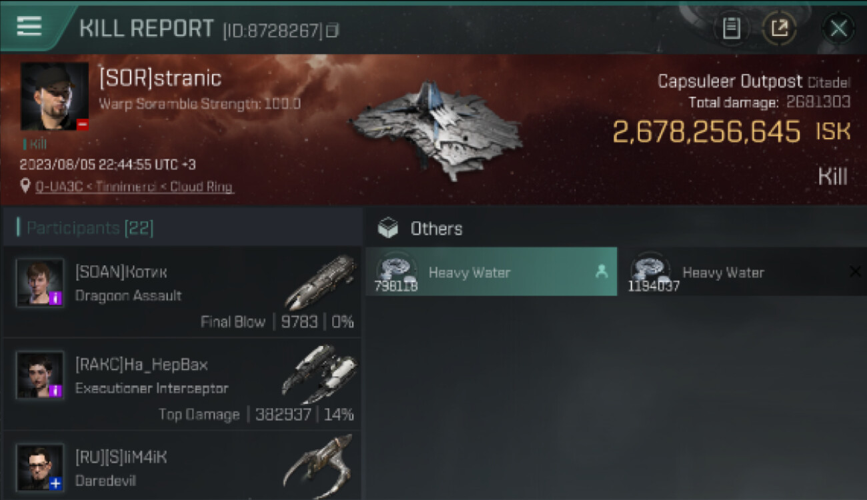Open the clipboard notes icon
This screenshot has width=867, height=500.
732,29
